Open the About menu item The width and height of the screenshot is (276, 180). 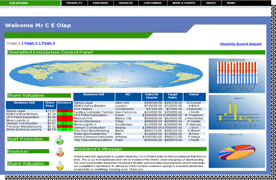(211, 3)
